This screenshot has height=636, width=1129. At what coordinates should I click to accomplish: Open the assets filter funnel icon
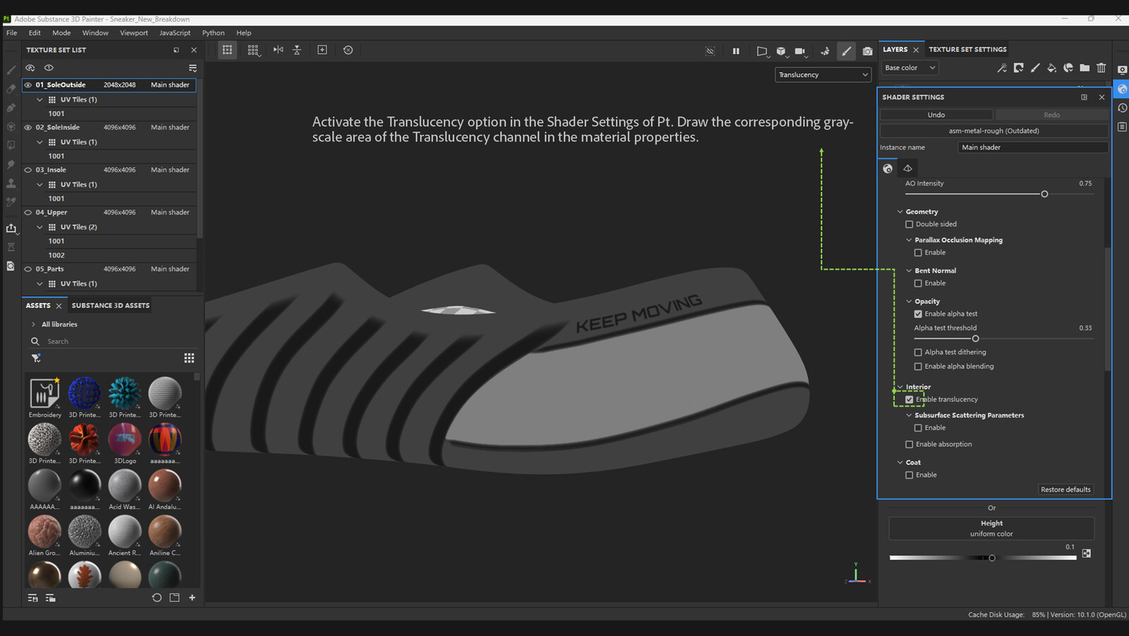tap(36, 358)
